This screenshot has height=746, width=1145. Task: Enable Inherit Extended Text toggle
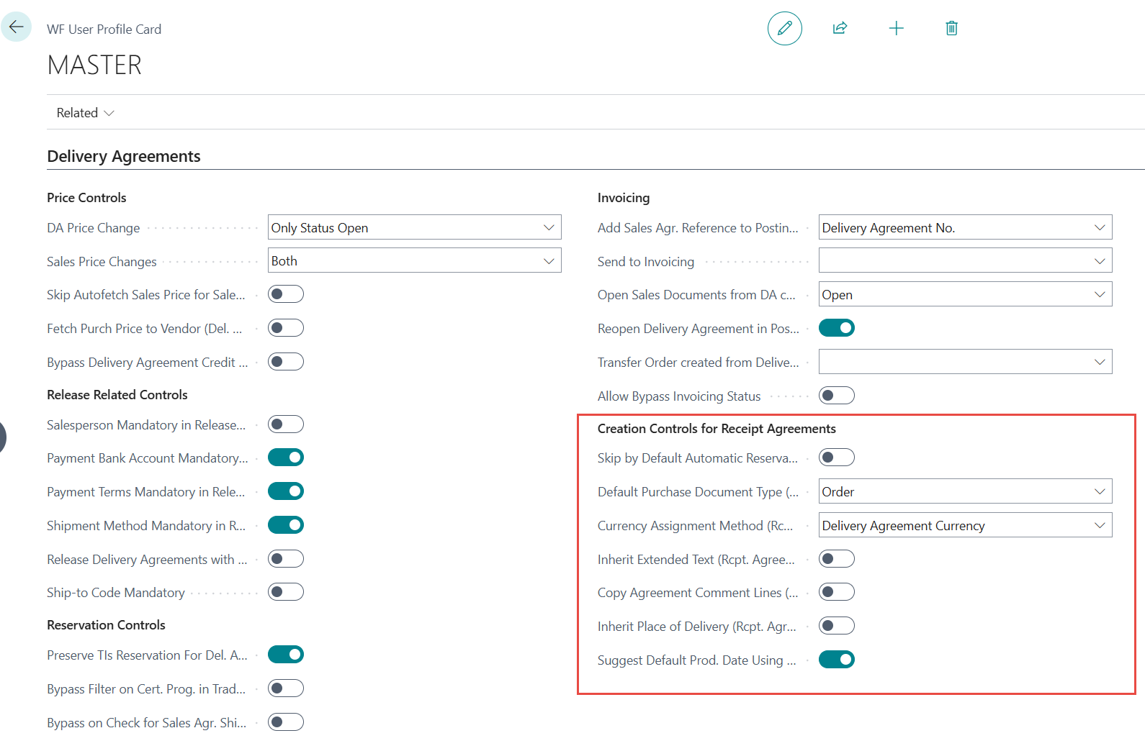[837, 559]
